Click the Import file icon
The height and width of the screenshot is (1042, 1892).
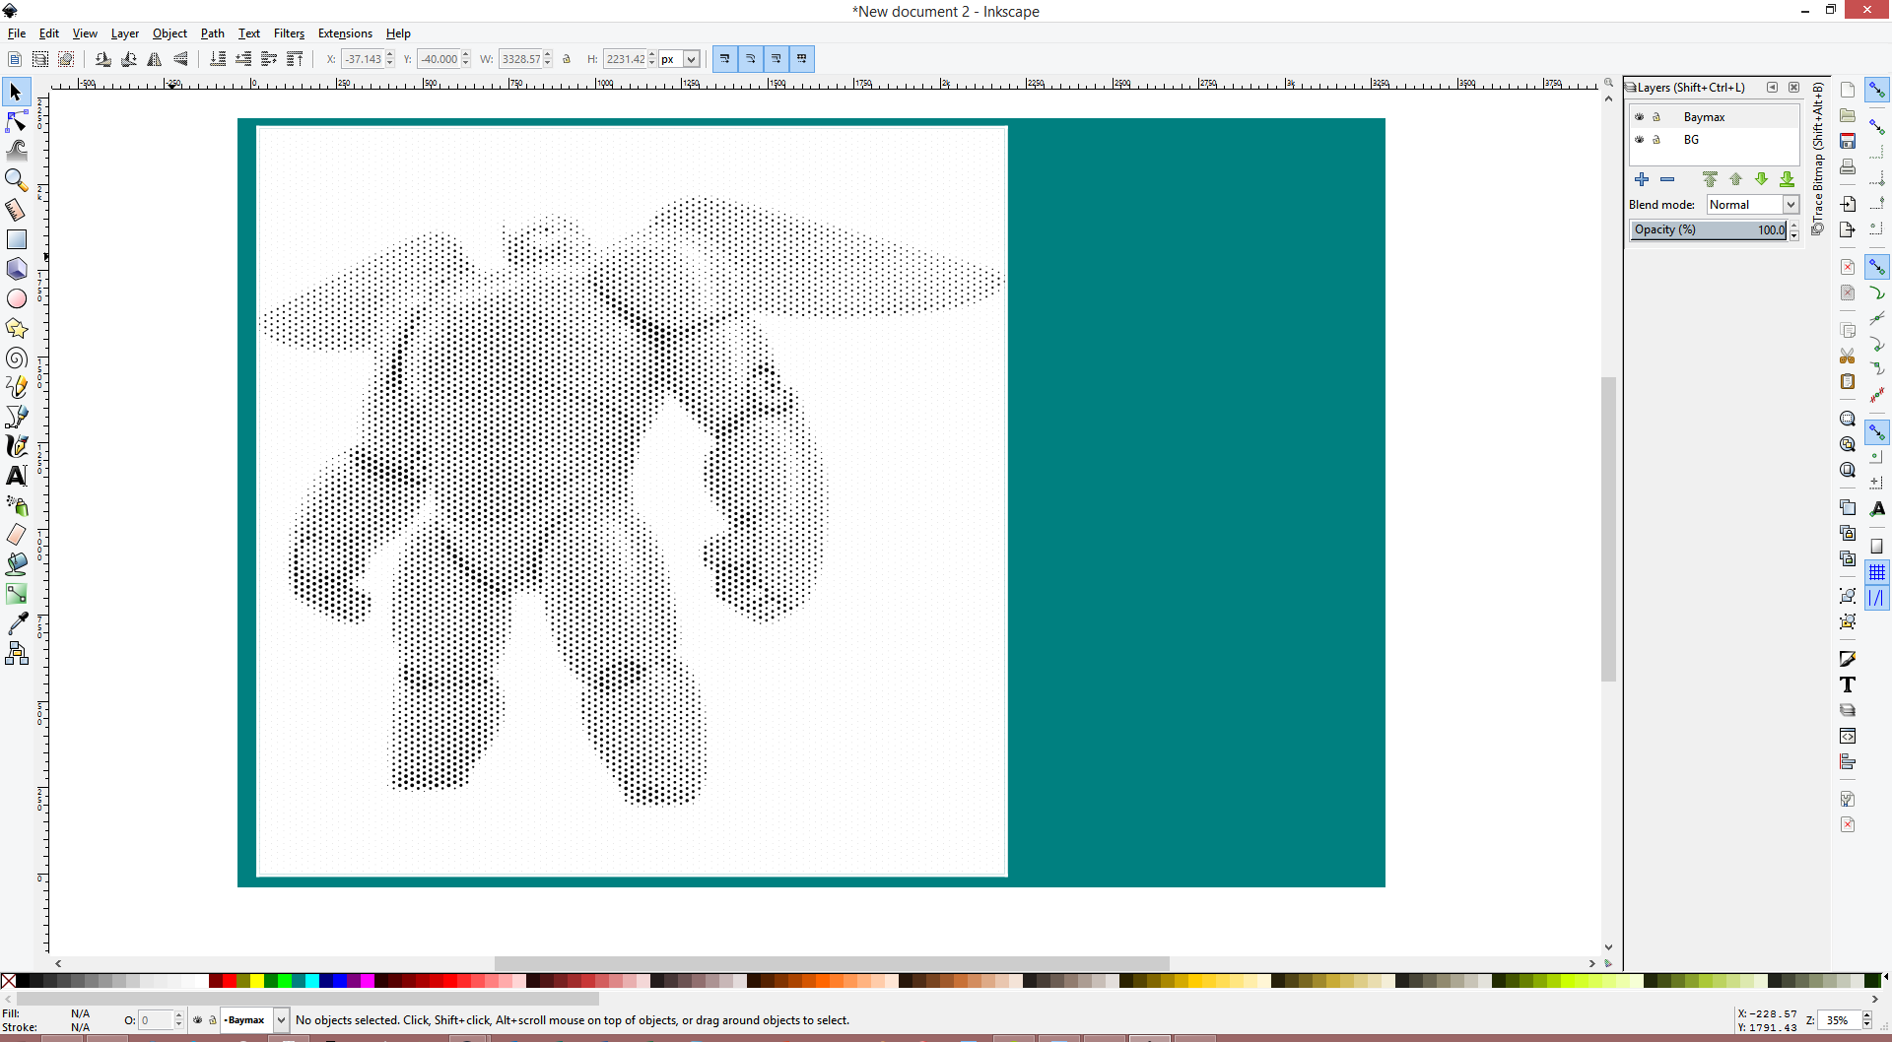(1848, 204)
